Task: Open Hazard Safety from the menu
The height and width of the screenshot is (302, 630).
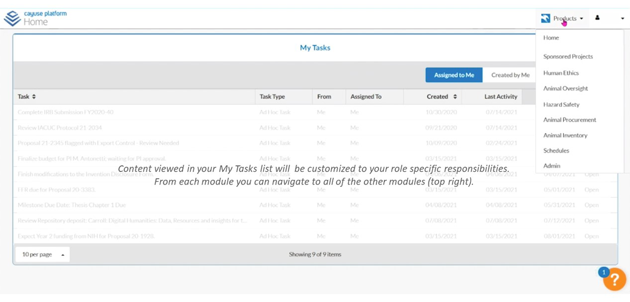Action: coord(561,104)
